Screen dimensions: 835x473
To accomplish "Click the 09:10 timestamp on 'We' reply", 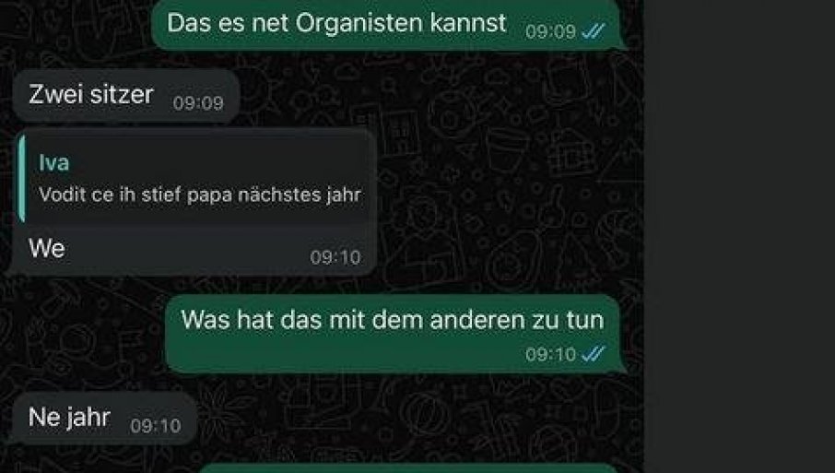I will tap(335, 258).
